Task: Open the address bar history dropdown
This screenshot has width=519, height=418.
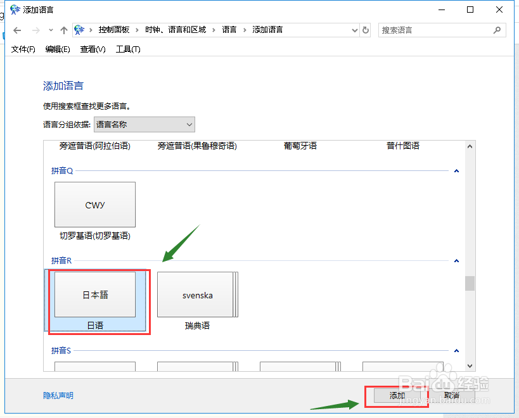Action: [354, 29]
